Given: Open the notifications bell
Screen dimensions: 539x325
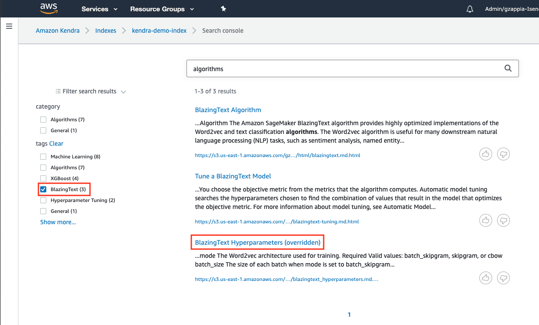Looking at the screenshot, I should pyautogui.click(x=470, y=9).
